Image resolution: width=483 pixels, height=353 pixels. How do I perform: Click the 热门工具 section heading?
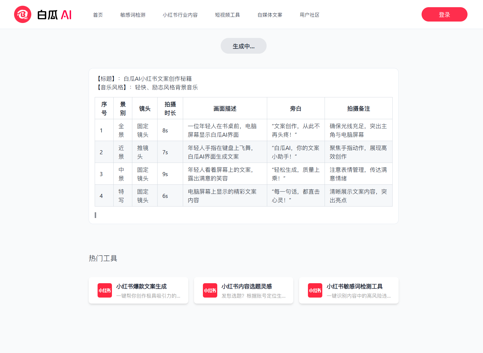103,259
